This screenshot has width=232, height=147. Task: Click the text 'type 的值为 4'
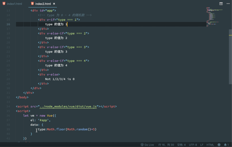(56, 65)
